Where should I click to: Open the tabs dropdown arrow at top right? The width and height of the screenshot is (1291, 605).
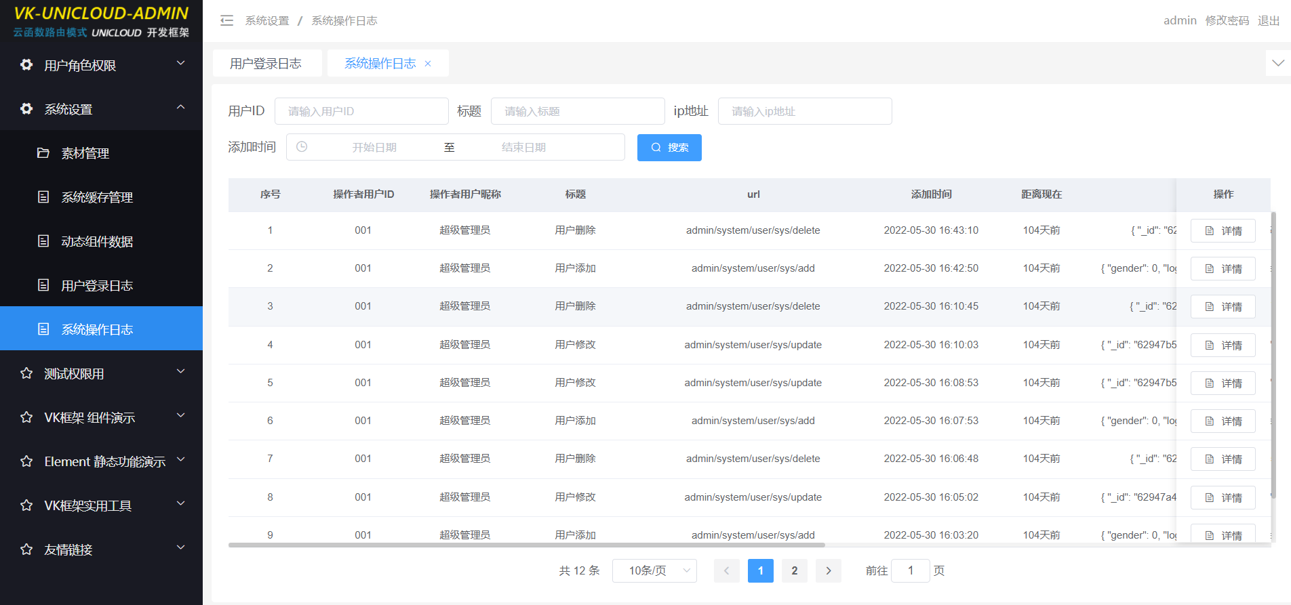point(1278,63)
